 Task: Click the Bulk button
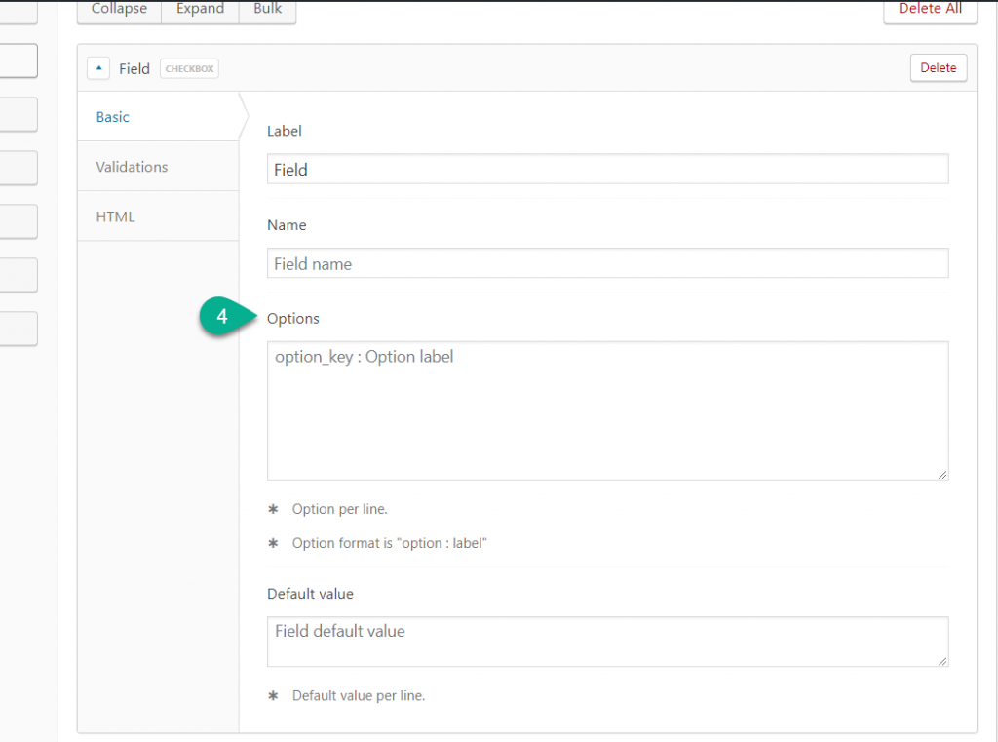[x=267, y=8]
